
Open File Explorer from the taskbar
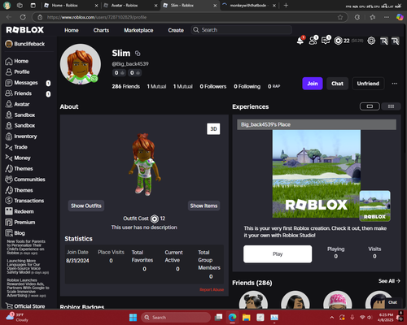coord(247,317)
